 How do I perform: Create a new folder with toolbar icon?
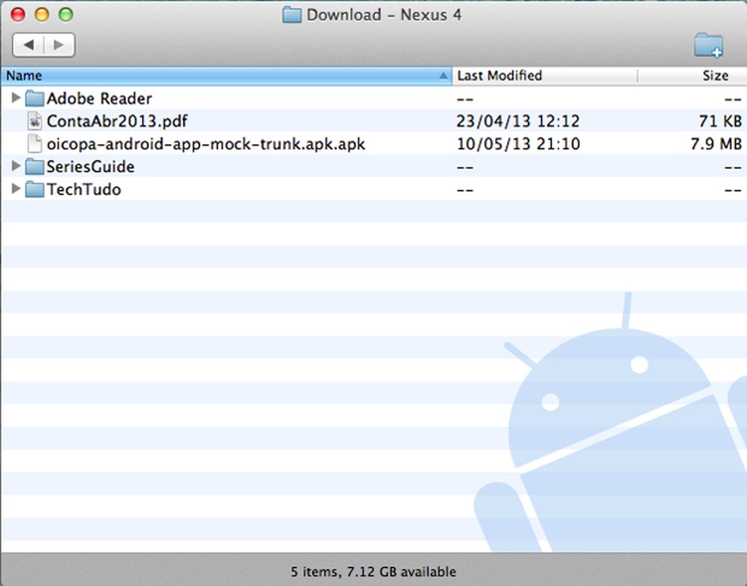pos(708,45)
